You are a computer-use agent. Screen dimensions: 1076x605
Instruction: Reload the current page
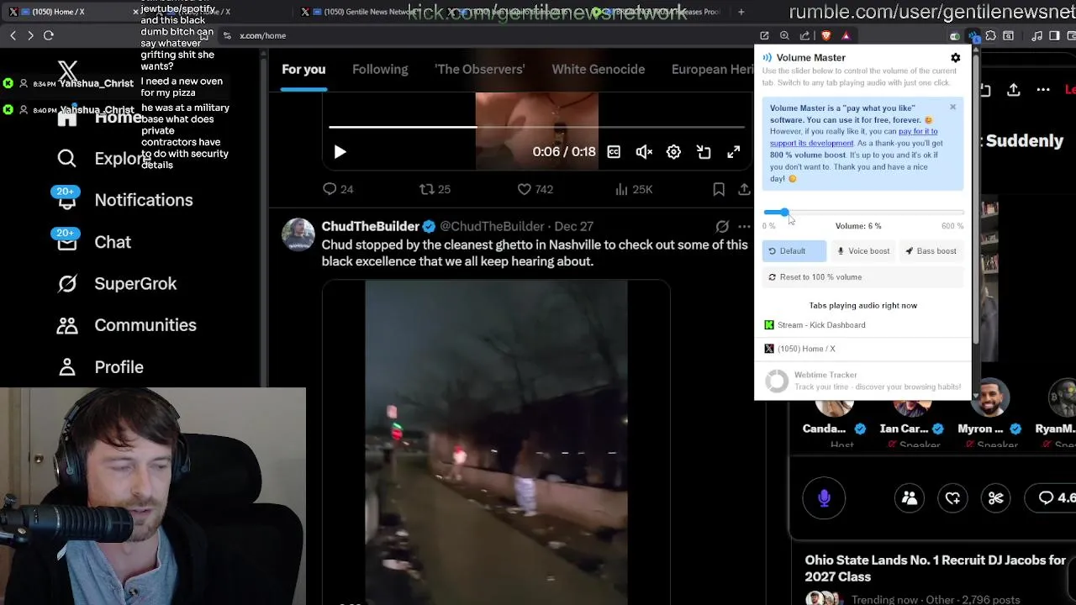click(49, 35)
